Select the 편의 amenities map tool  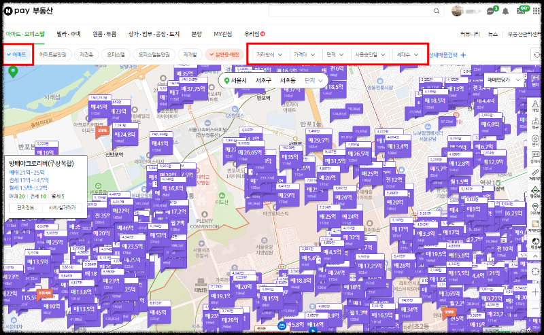(x=535, y=141)
